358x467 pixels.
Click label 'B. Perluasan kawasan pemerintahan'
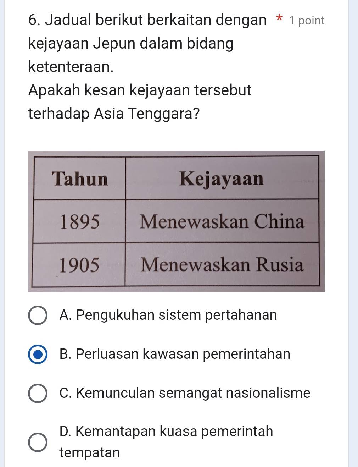(x=175, y=354)
